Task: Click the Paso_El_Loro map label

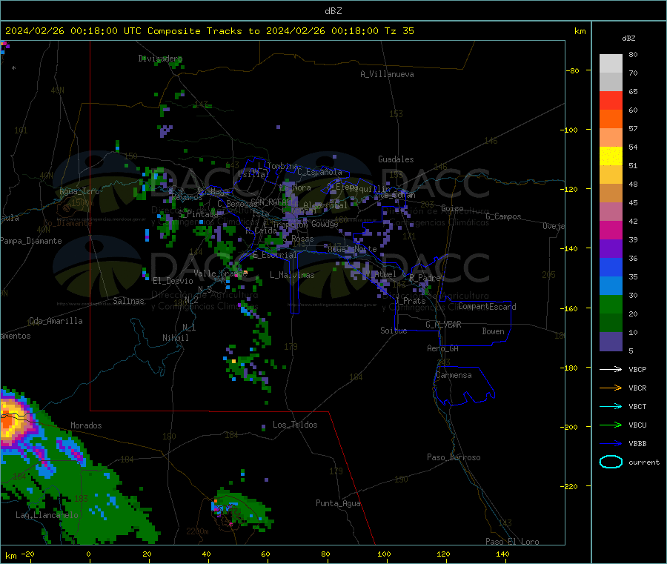Action: (512, 542)
